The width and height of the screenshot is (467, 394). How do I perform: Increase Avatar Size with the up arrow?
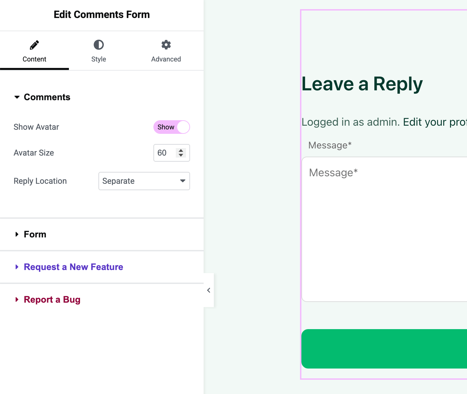pos(181,150)
